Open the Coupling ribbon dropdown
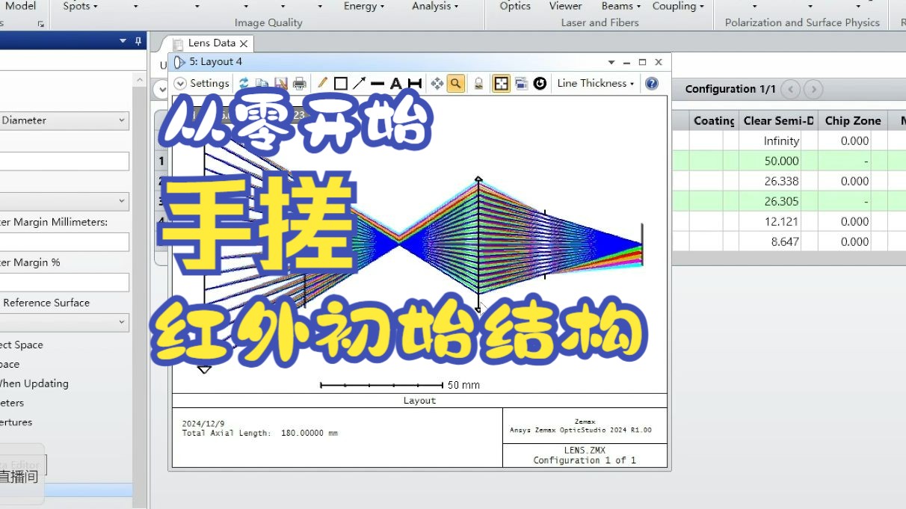 [x=678, y=6]
